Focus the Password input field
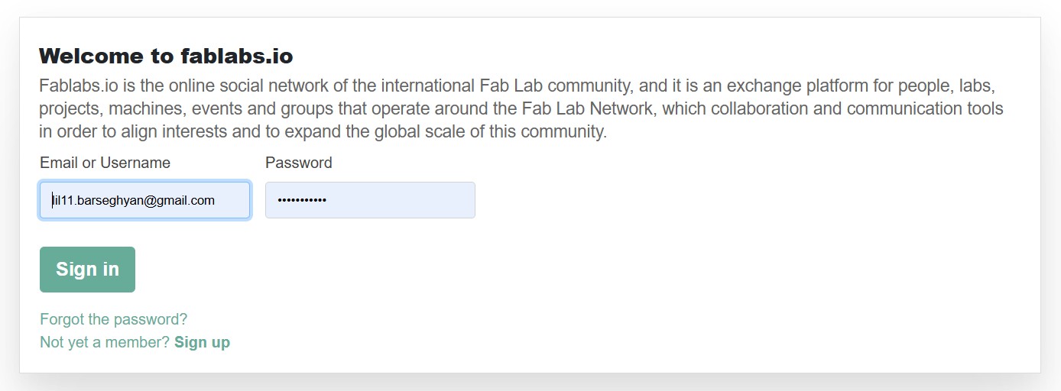This screenshot has width=1061, height=391. coord(370,200)
